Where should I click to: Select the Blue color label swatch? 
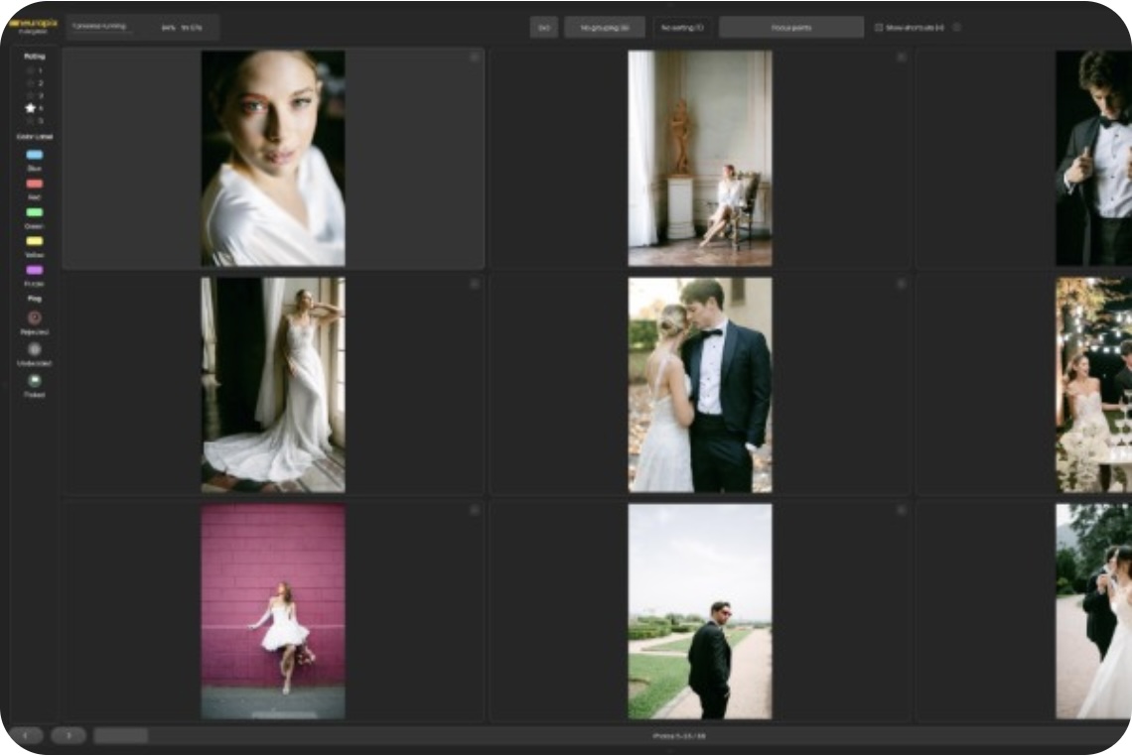(35, 155)
